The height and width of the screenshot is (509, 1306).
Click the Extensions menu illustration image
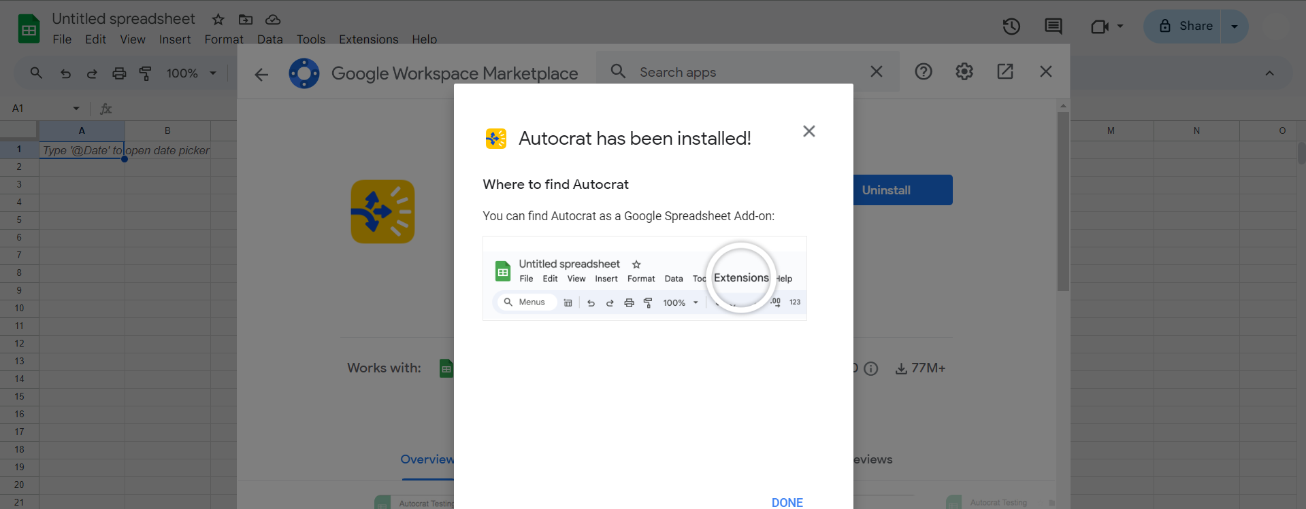[x=644, y=278]
